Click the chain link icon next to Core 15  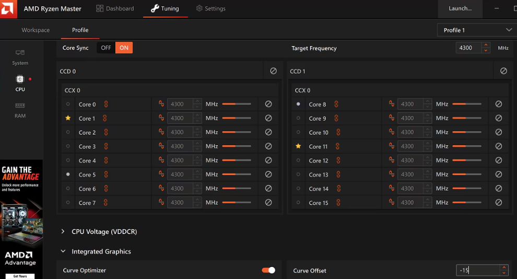[x=338, y=203]
